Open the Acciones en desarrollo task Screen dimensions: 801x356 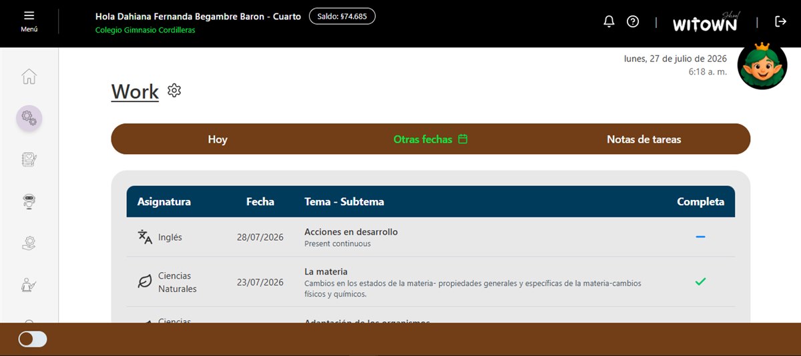point(351,232)
